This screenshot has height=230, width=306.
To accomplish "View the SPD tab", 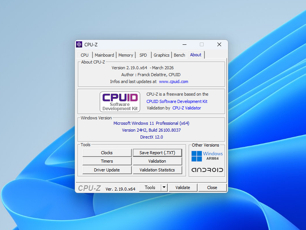I will pos(143,55).
